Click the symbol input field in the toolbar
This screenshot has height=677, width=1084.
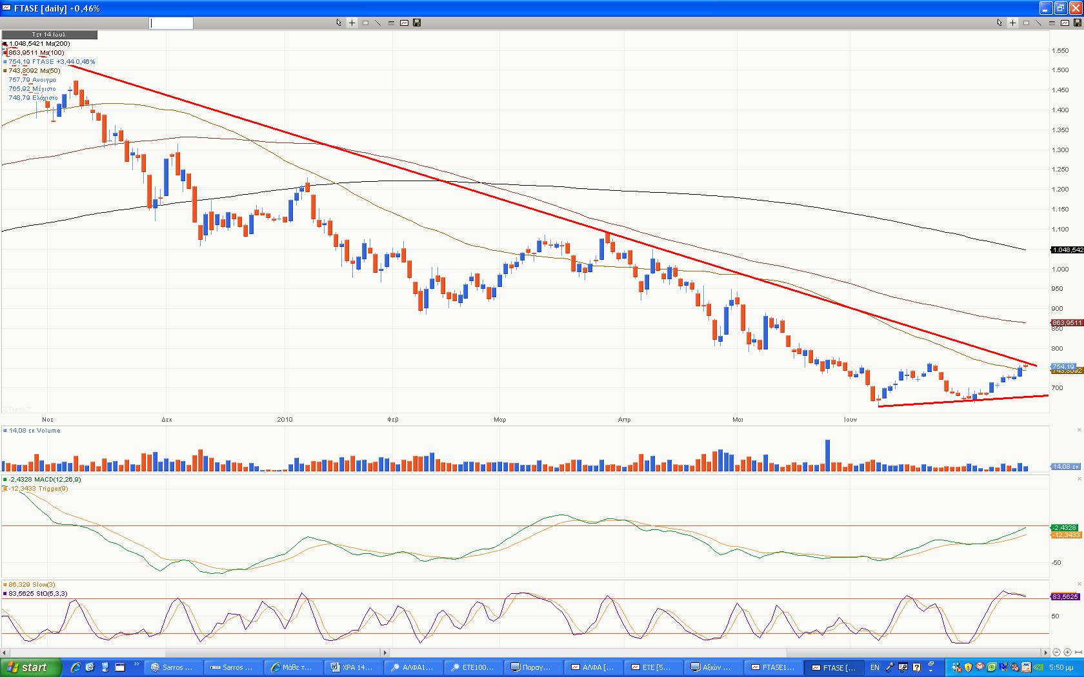click(x=171, y=23)
